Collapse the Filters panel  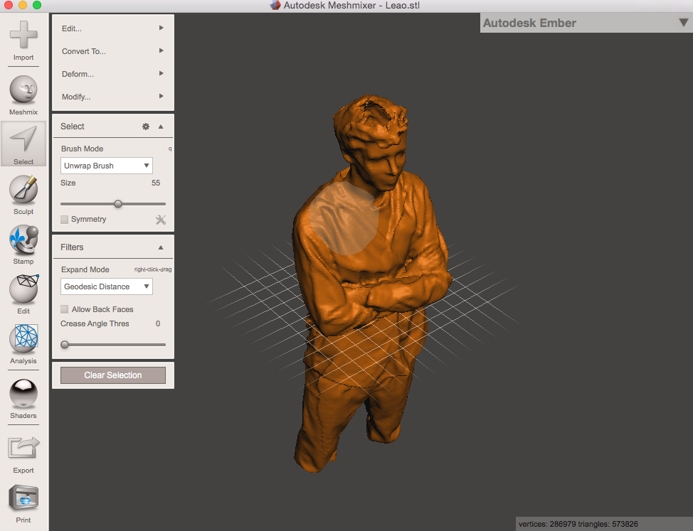click(x=161, y=247)
